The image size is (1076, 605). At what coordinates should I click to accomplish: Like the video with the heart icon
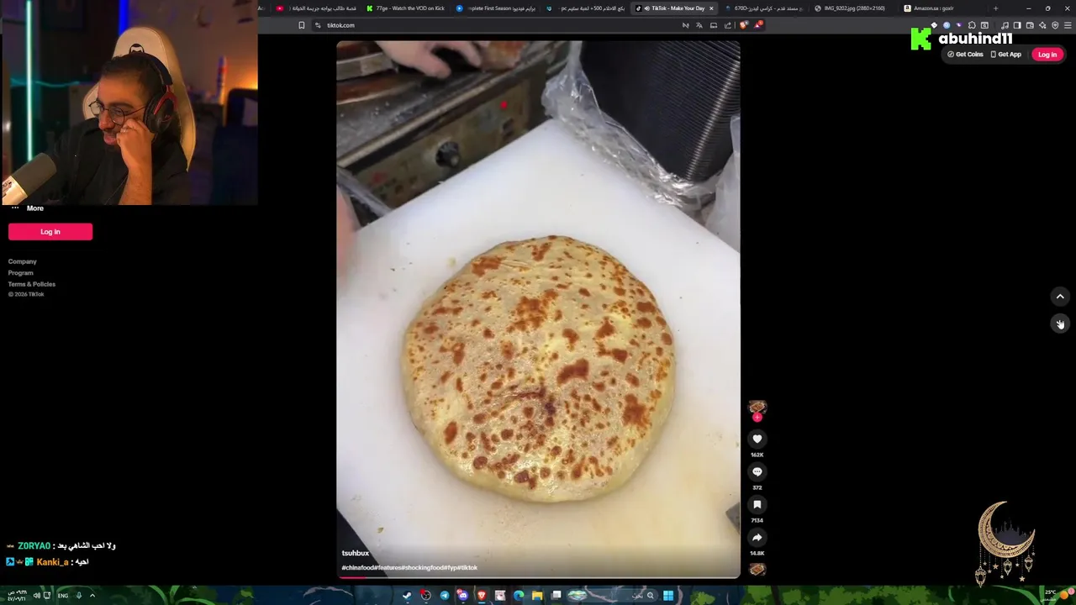point(757,439)
